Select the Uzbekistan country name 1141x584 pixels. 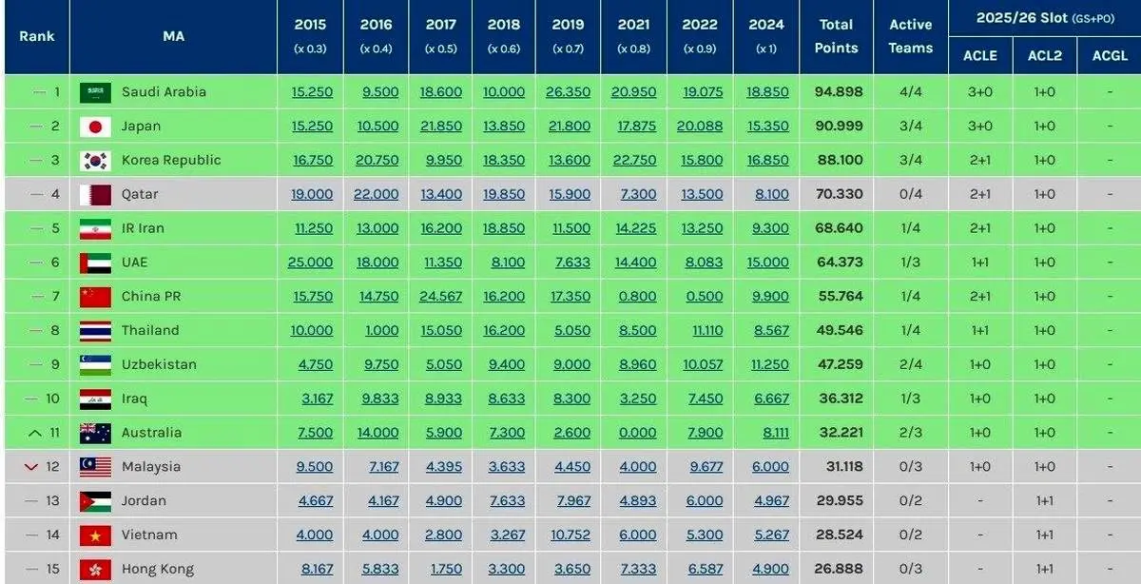point(159,364)
